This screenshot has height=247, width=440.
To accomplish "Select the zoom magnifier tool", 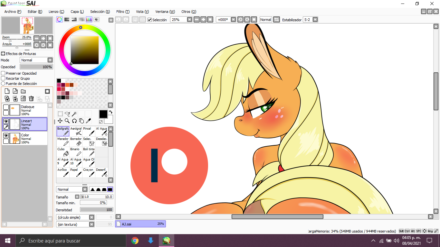I will pyautogui.click(x=67, y=121).
